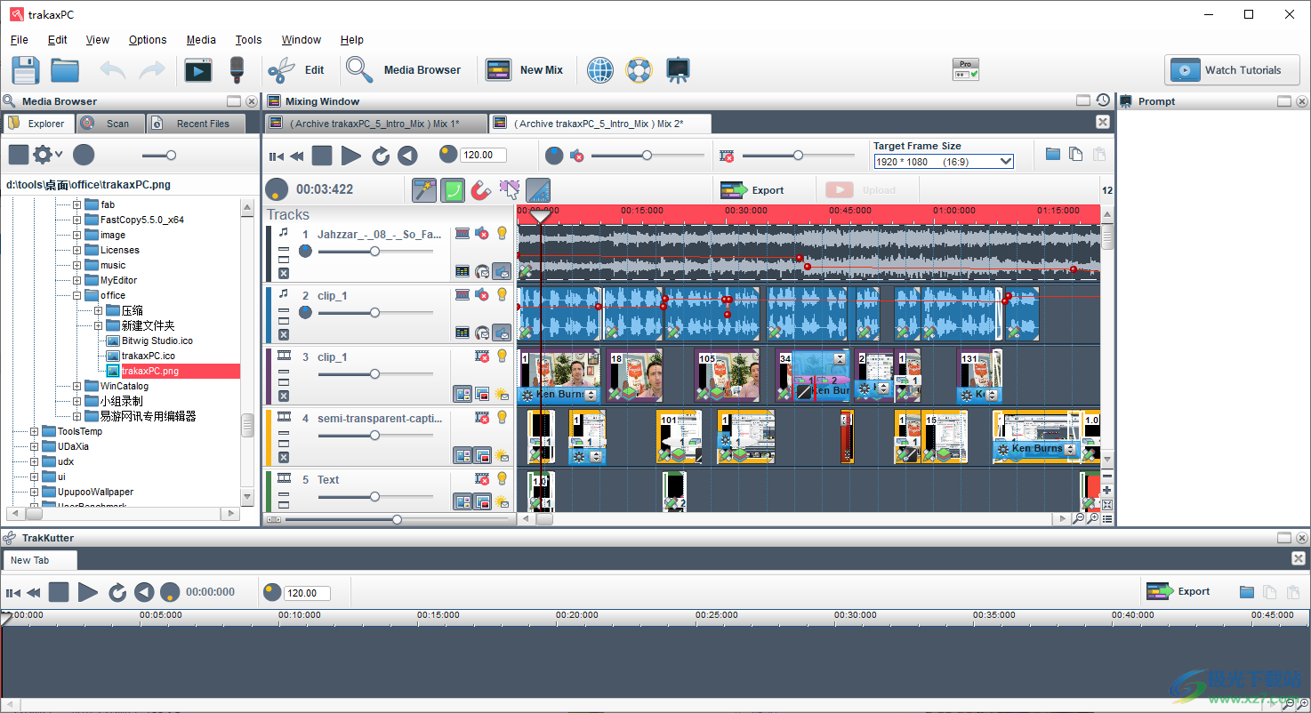Open the Tools menu

[x=248, y=40]
